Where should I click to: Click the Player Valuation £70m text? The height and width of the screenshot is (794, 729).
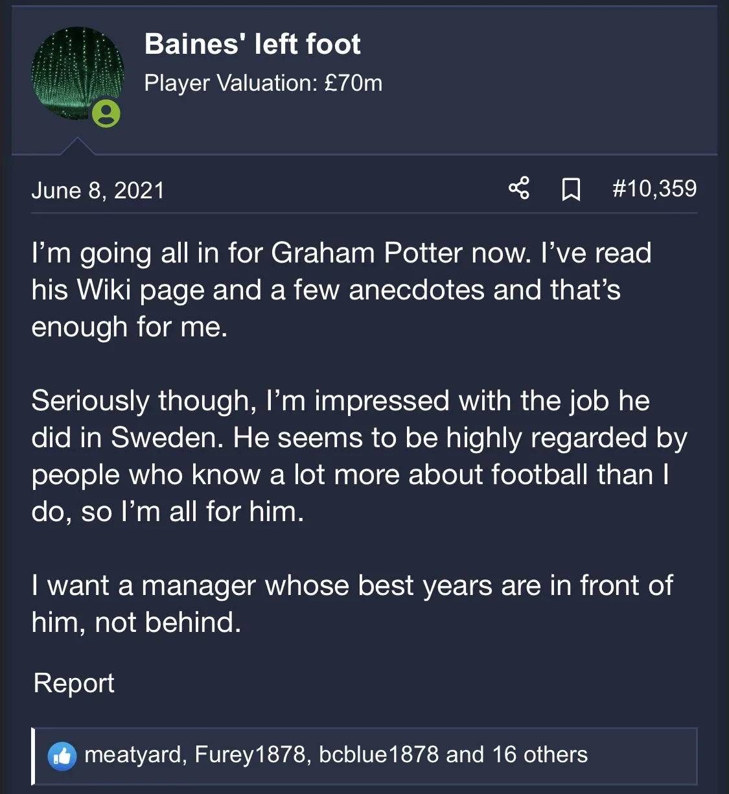263,83
